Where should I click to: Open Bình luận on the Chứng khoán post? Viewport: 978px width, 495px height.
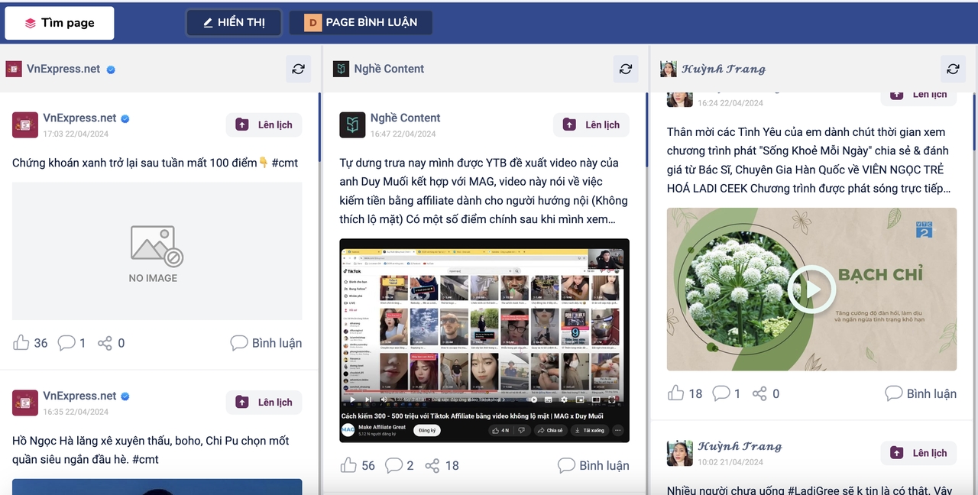(266, 343)
